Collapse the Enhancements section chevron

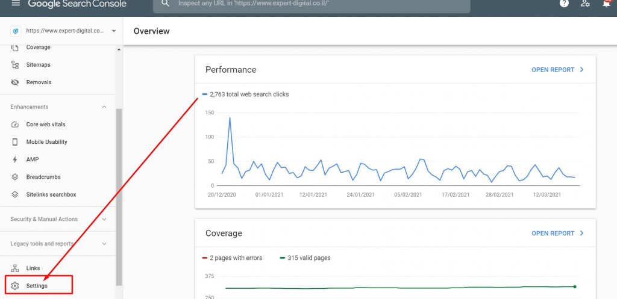pyautogui.click(x=104, y=107)
